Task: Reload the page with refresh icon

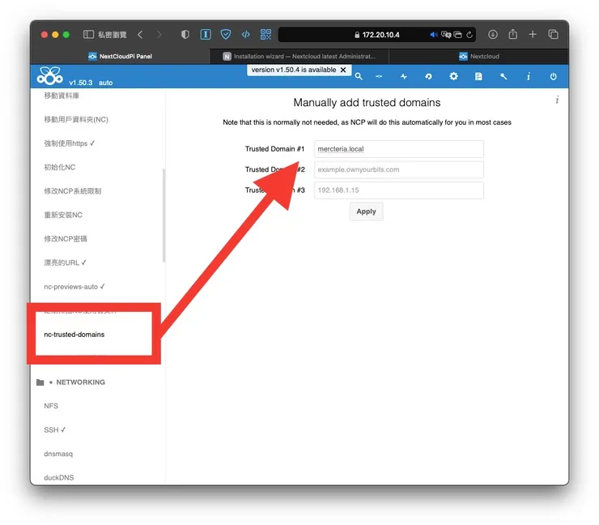Action: (469, 35)
